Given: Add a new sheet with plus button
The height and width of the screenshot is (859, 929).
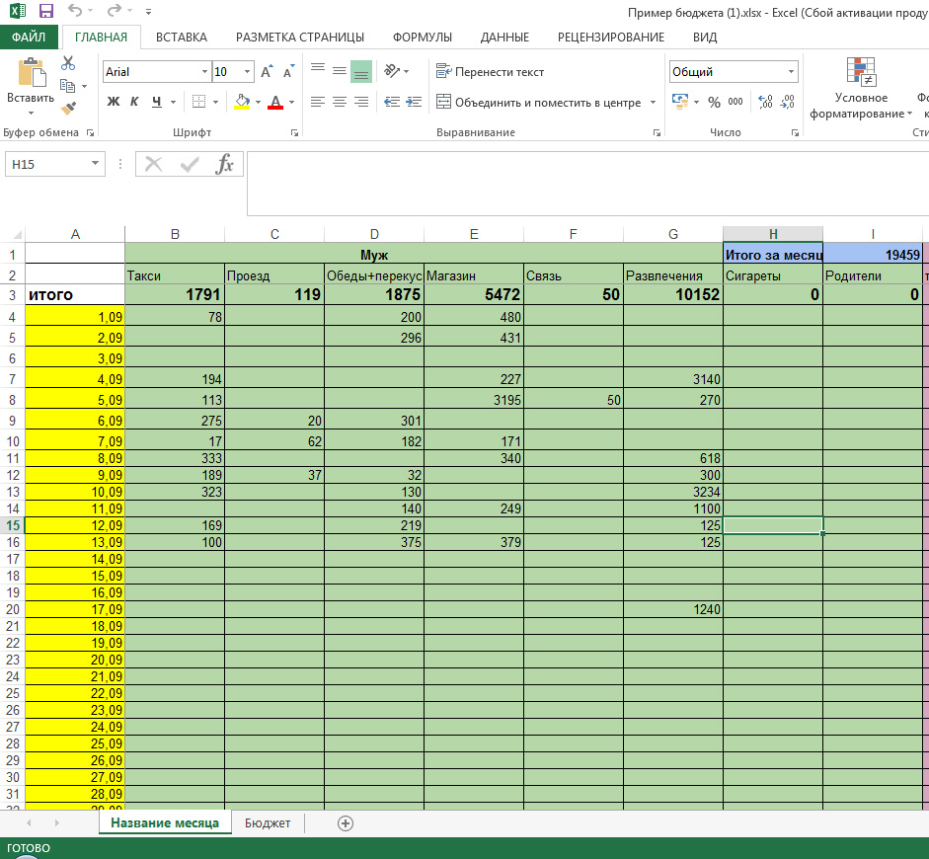Looking at the screenshot, I should 346,822.
